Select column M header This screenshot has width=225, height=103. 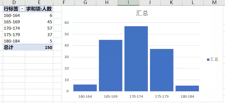(214, 2)
